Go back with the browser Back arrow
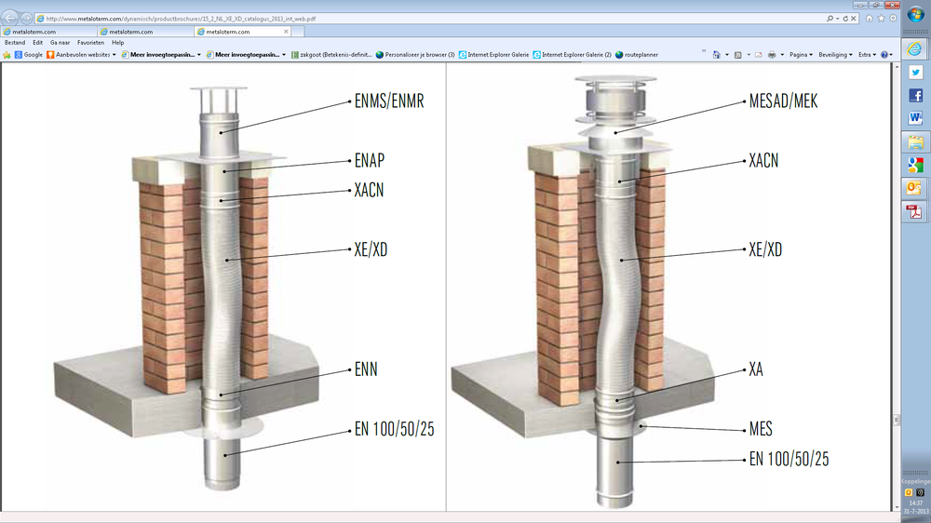Image resolution: width=931 pixels, height=523 pixels. (10, 19)
